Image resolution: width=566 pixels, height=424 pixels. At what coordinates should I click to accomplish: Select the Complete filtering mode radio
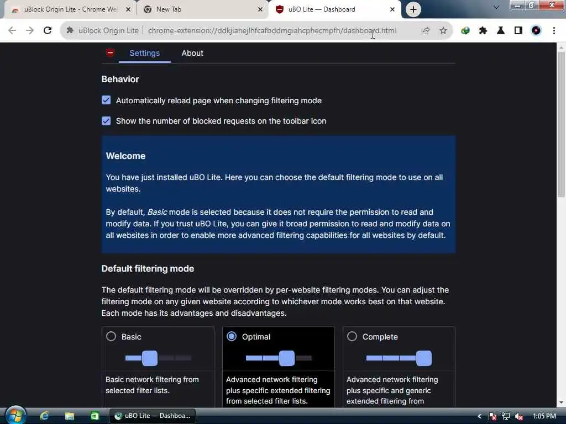(352, 336)
